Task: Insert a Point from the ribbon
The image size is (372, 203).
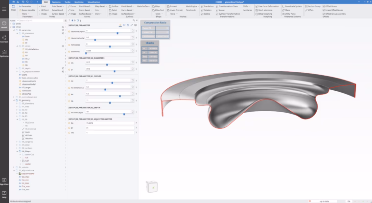Action: [43, 6]
